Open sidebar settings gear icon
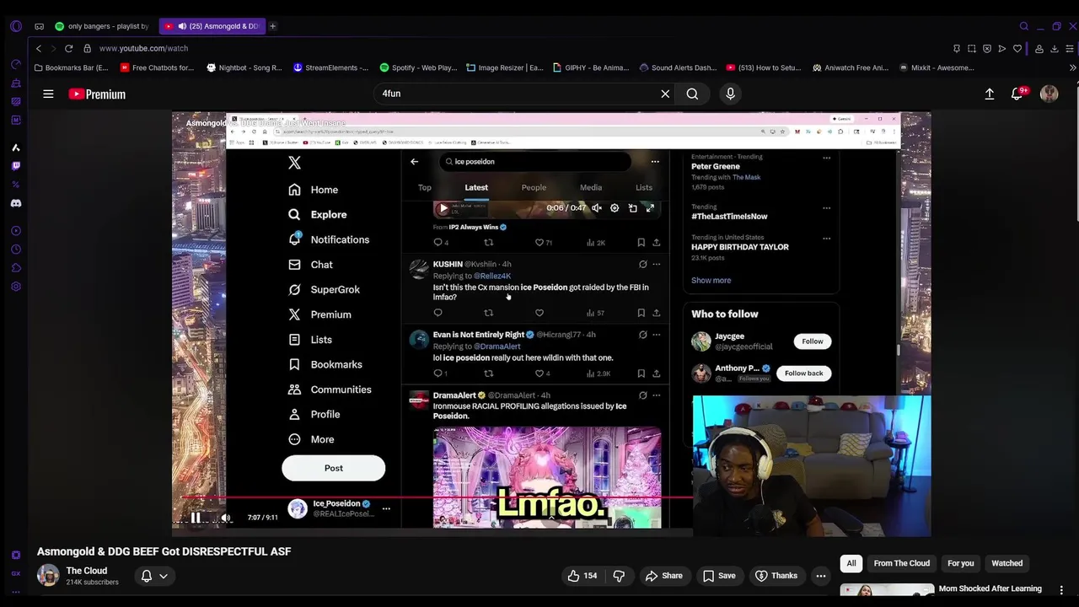1079x607 pixels. coord(16,287)
